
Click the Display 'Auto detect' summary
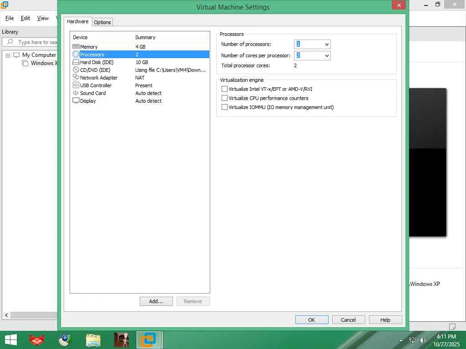click(x=148, y=100)
